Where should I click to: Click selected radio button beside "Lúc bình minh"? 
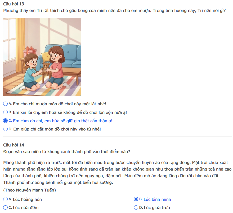(x=136, y=199)
